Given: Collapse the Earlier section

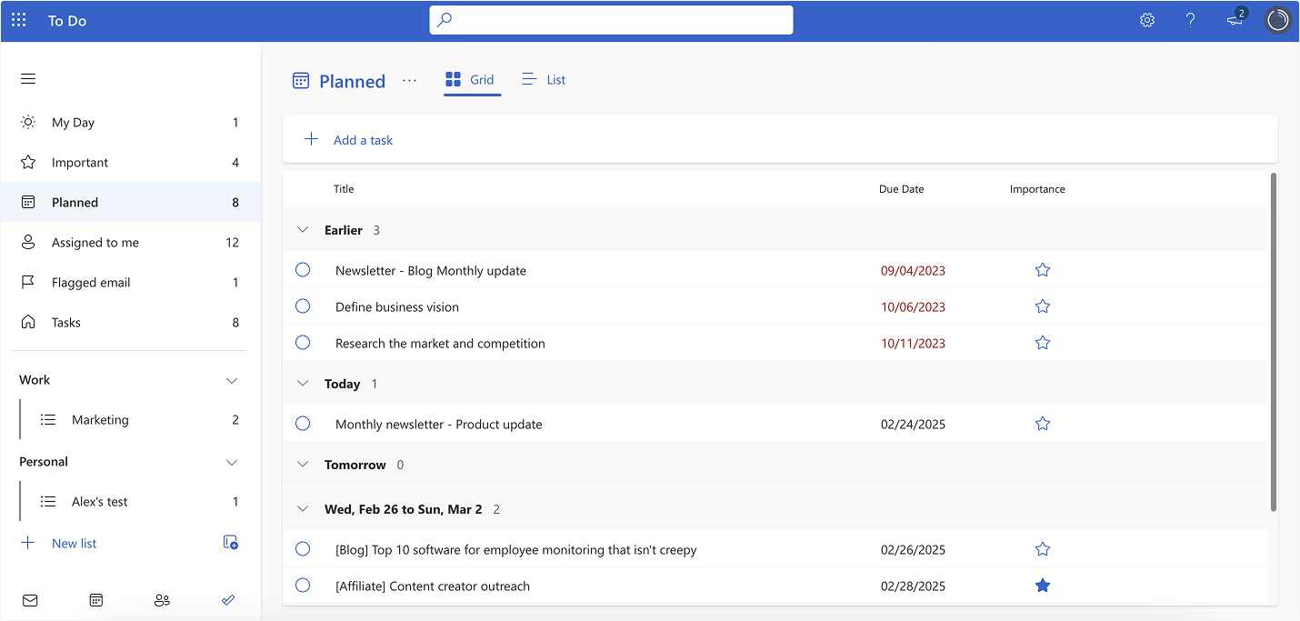Looking at the screenshot, I should coord(303,229).
